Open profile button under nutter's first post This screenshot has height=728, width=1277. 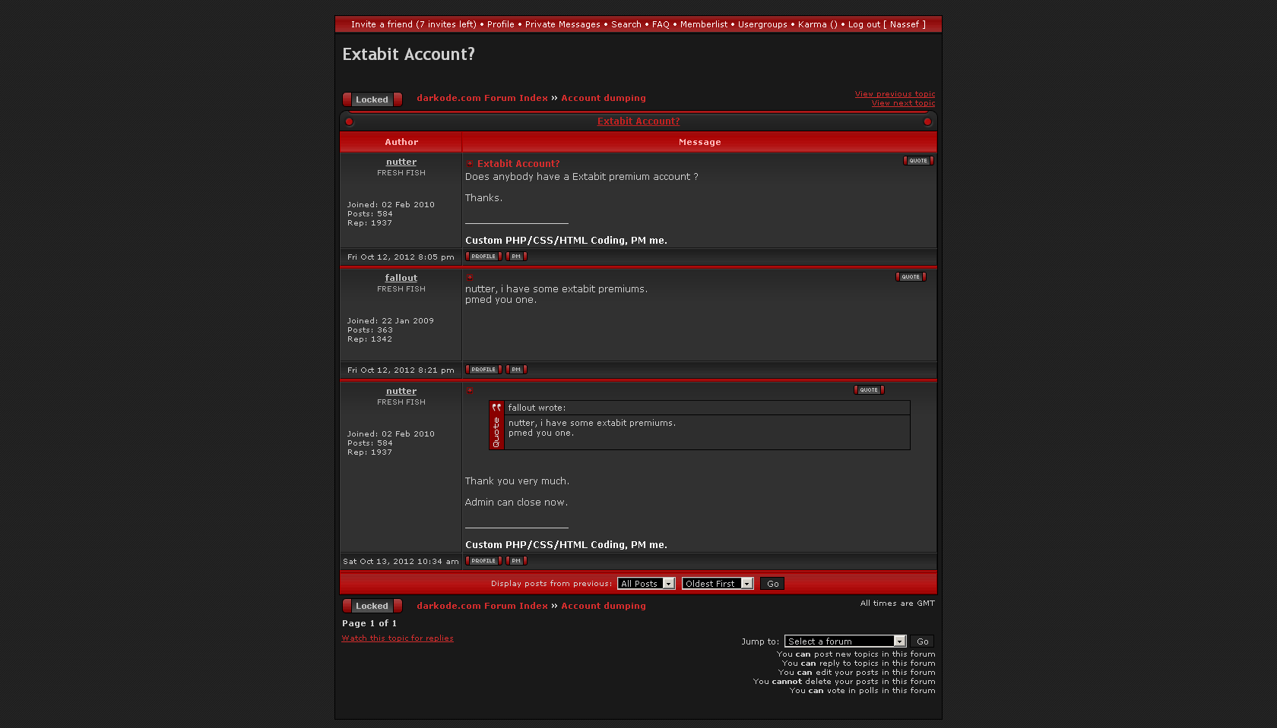tap(483, 257)
